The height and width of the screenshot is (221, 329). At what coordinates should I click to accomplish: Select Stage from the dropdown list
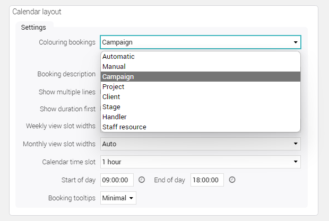pos(201,107)
